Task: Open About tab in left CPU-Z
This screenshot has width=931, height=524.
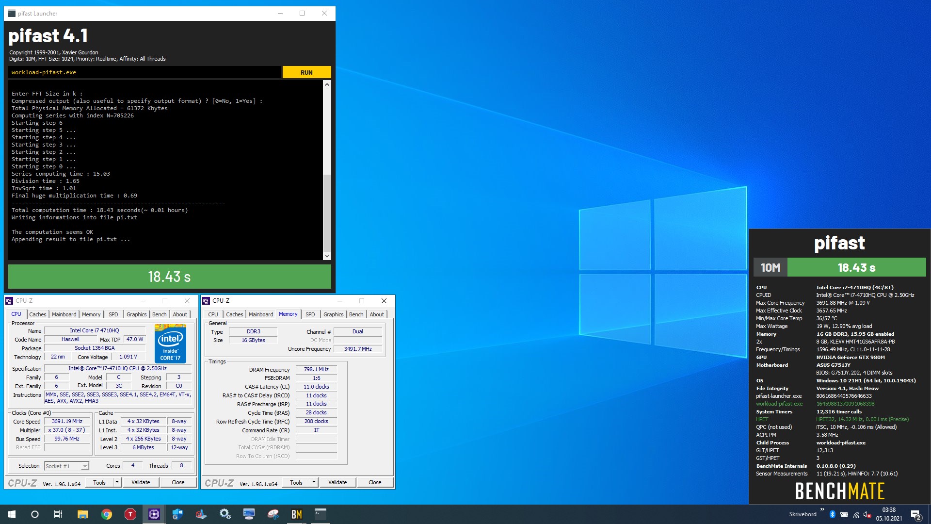Action: [180, 314]
